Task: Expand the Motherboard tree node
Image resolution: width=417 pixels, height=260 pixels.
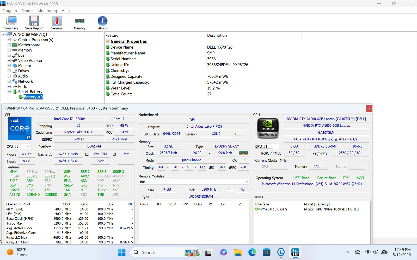Action: click(x=9, y=45)
